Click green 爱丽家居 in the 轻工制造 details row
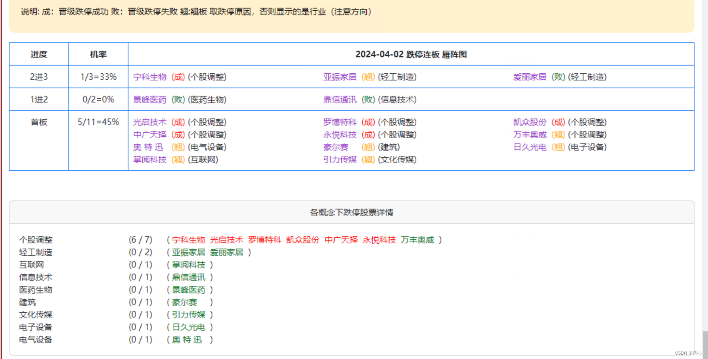 pos(227,252)
